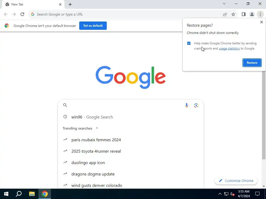Viewport: 266px width, 199px height.
Task: Open Windows taskbar search
Action: click(x=19, y=194)
